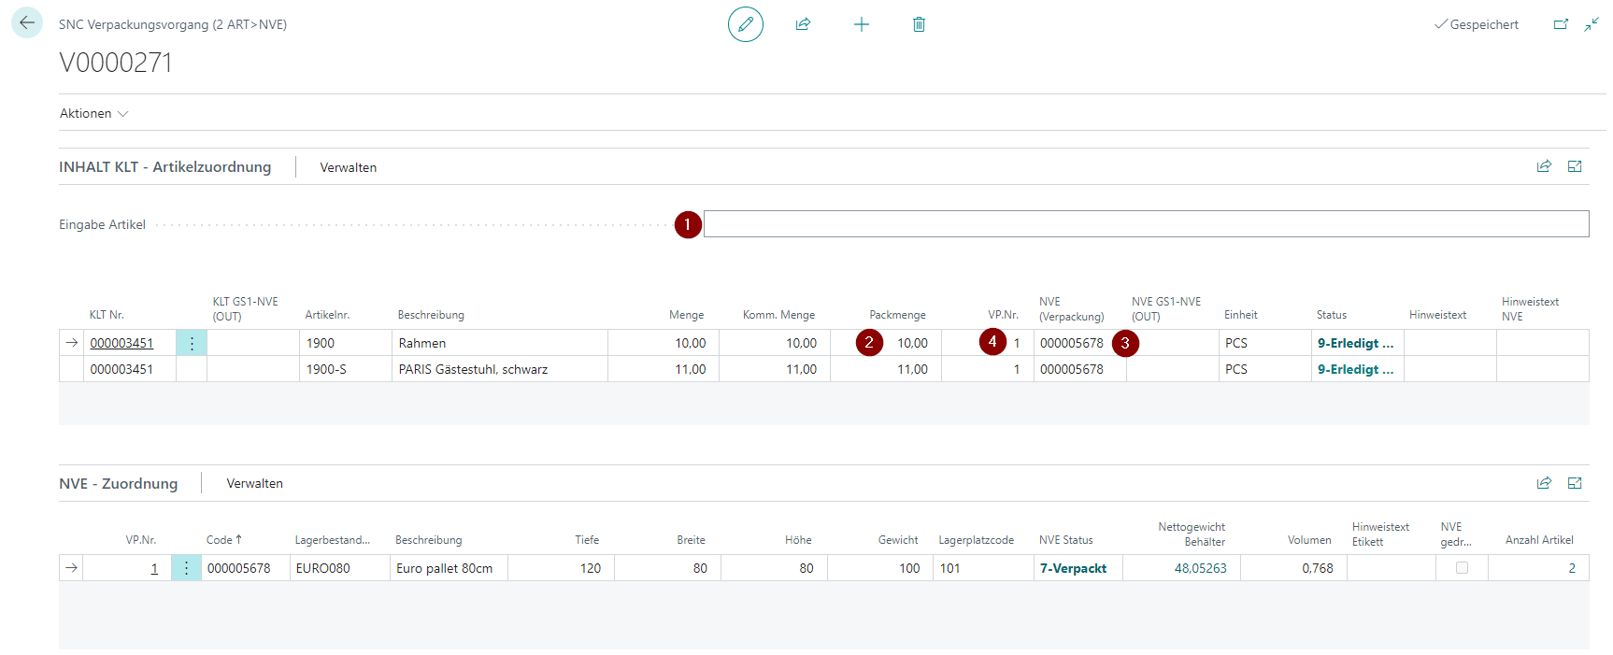This screenshot has height=655, width=1613.
Task: Open row options for KLT 000003451
Action: coord(192,343)
